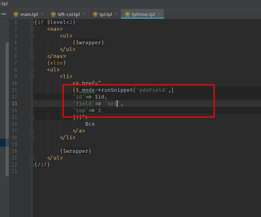
Task: Click line number 1 in the gutter
Action: 16,22
